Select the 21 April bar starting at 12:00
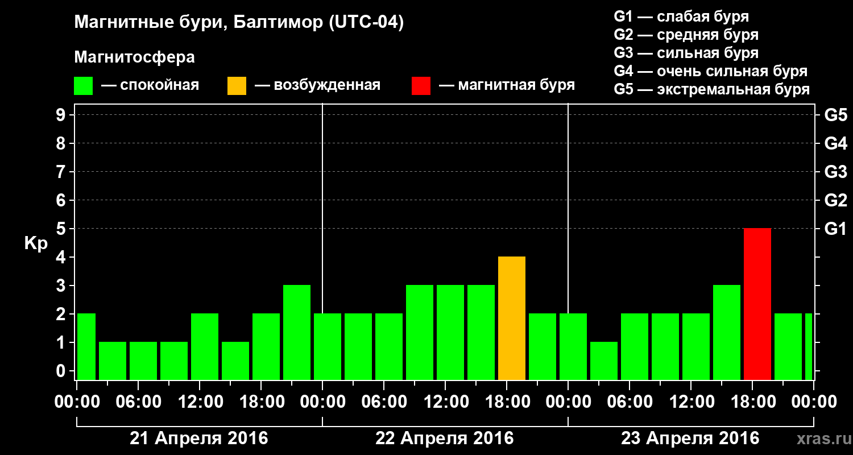The height and width of the screenshot is (455, 853). (x=205, y=346)
